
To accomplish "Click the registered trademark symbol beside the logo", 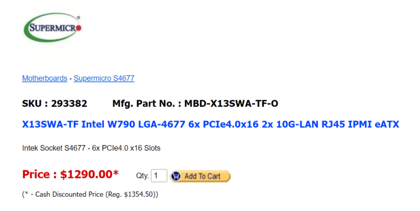I will click(78, 17).
